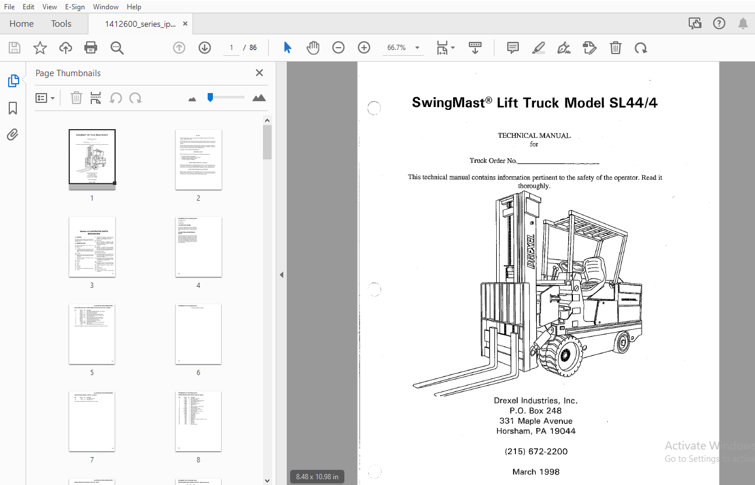The image size is (755, 485).
Task: Open the View menu
Action: pos(49,6)
